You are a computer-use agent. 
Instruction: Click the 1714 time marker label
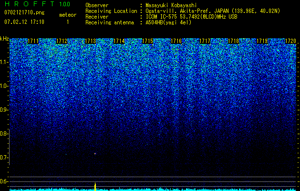click(x=119, y=41)
